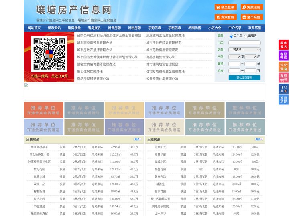Open the 车城小区 rental listing

pyautogui.click(x=160, y=162)
